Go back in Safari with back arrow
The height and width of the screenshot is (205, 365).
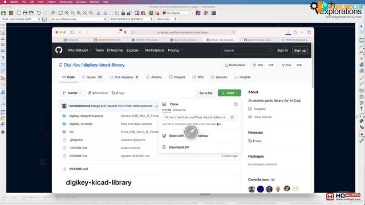click(80, 32)
